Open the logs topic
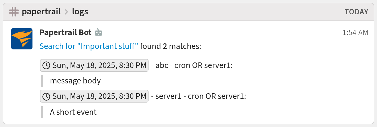Viewport: 377px width, 127px height. (x=80, y=12)
